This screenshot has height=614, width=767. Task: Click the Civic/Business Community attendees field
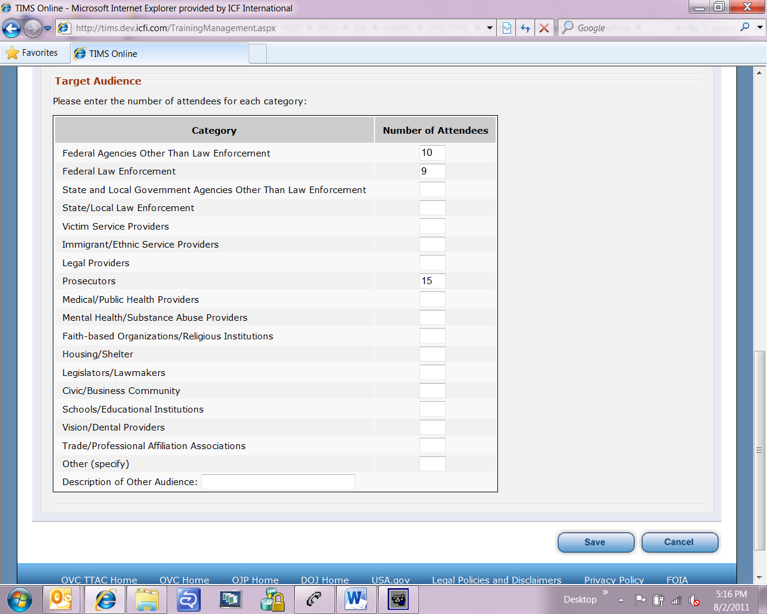pos(433,391)
